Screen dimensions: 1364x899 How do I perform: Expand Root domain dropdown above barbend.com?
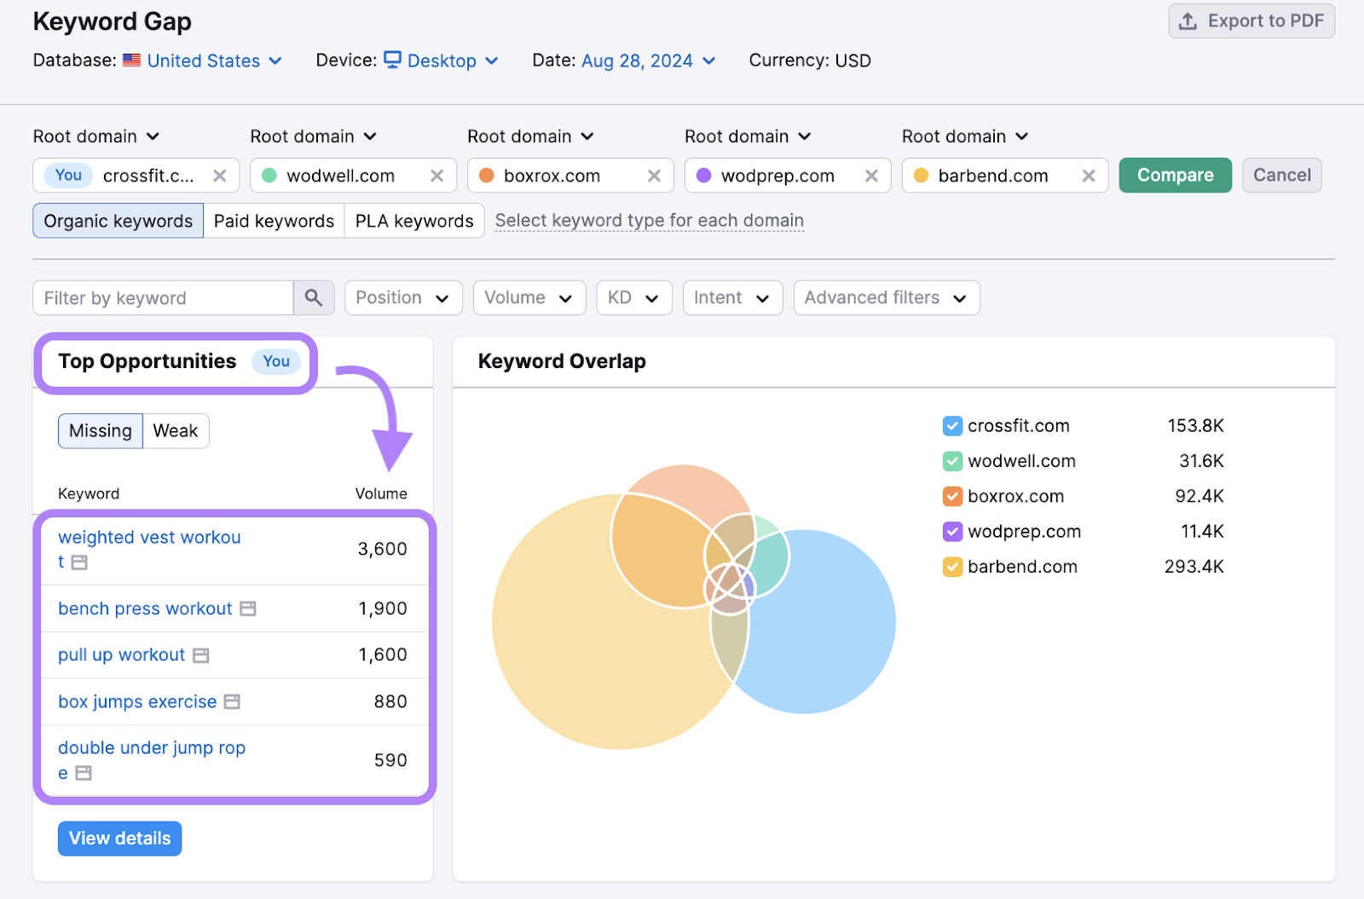click(x=966, y=136)
